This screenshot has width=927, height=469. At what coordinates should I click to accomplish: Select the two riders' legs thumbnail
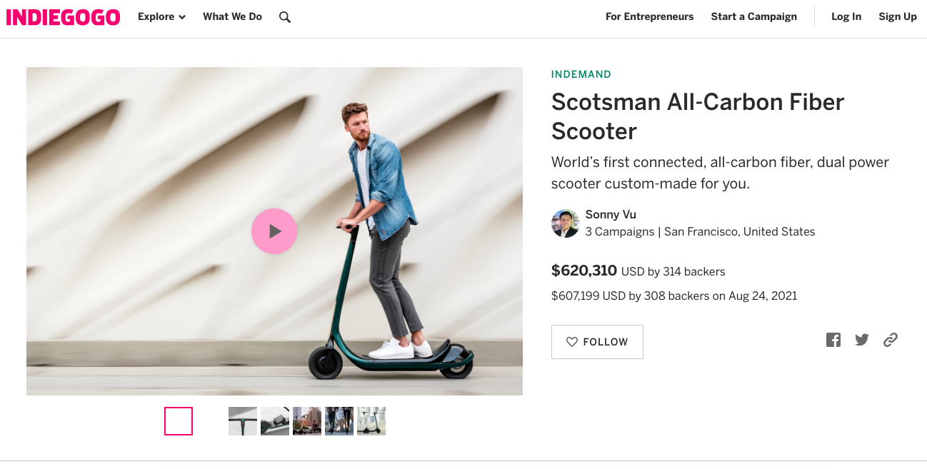pyautogui.click(x=339, y=421)
